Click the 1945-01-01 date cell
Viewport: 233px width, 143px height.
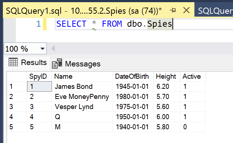click(x=133, y=87)
